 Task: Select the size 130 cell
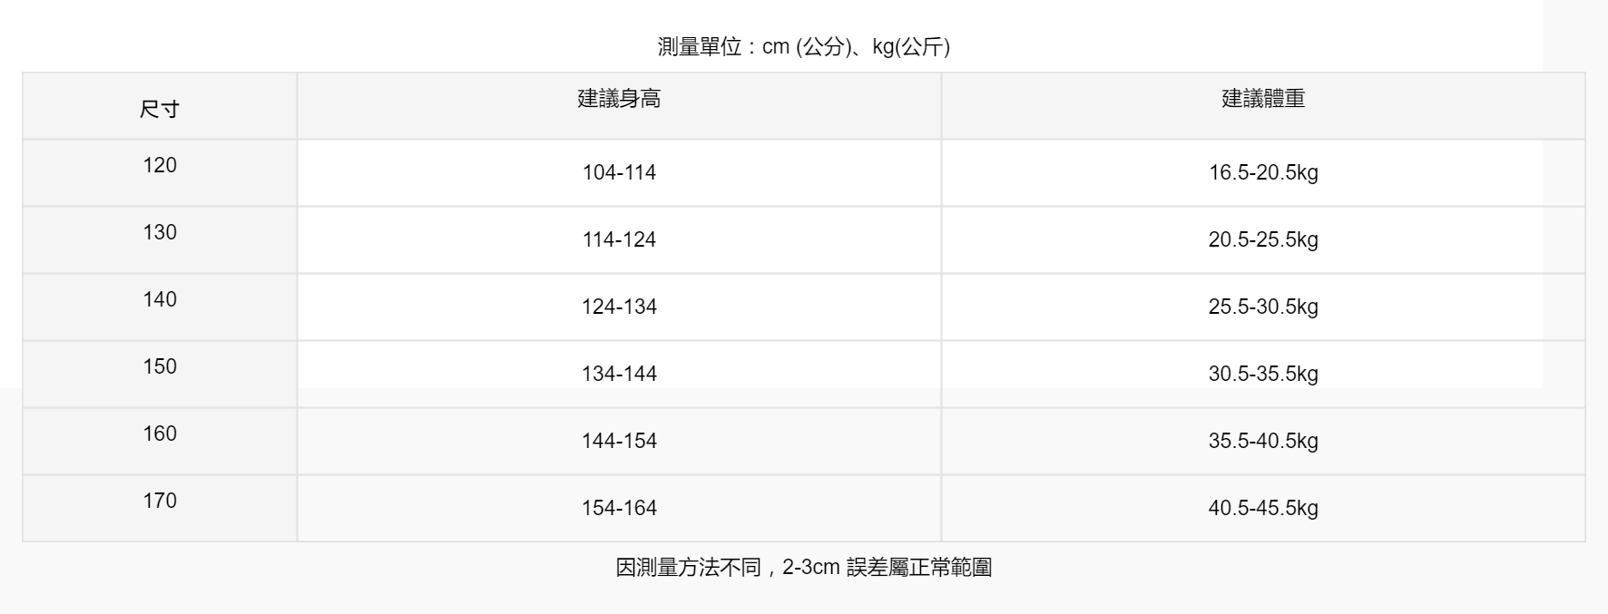160,232
